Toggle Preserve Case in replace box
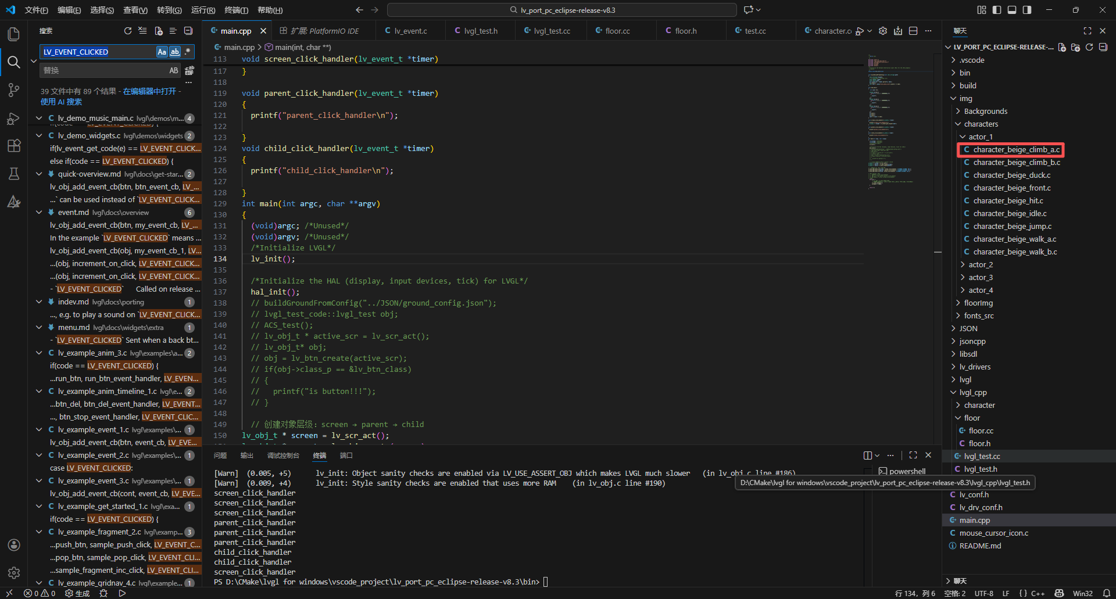This screenshot has width=1116, height=599. coord(174,70)
